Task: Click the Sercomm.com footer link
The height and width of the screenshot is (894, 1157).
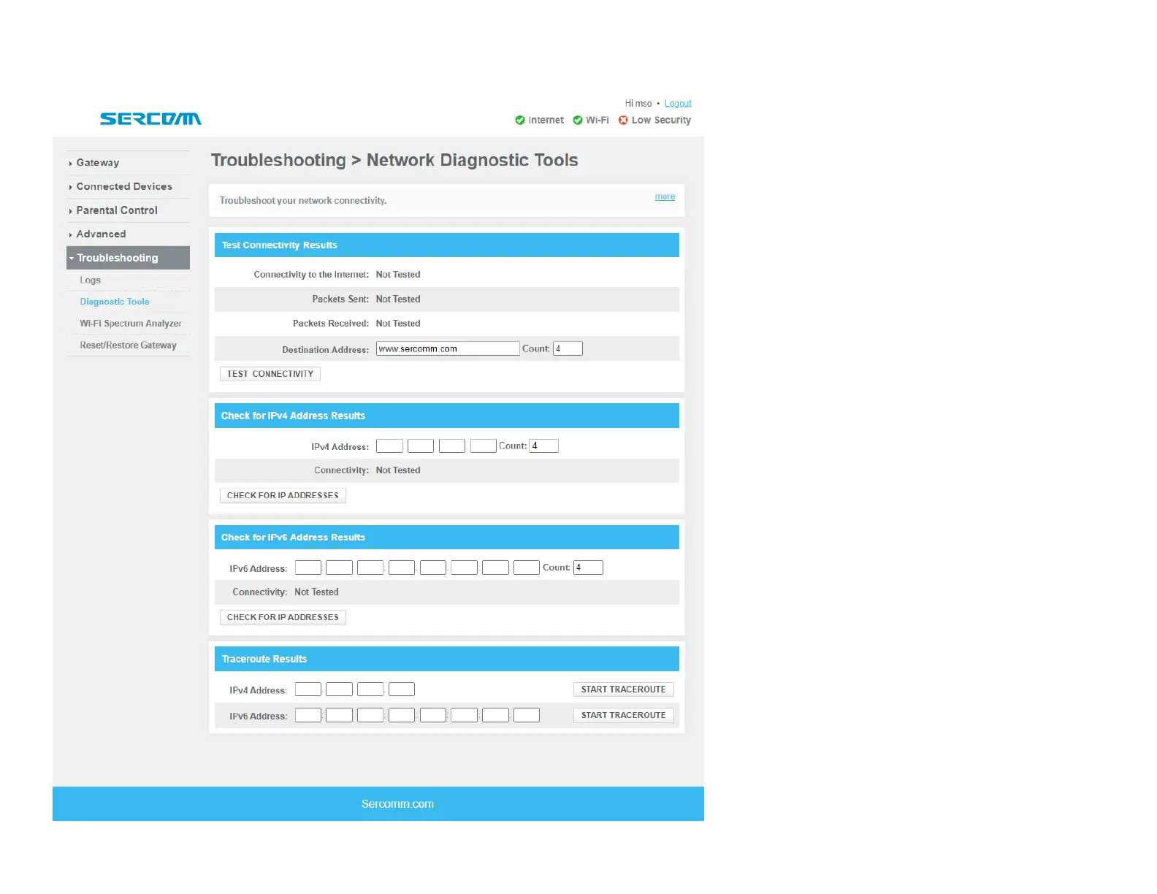Action: pos(397,804)
